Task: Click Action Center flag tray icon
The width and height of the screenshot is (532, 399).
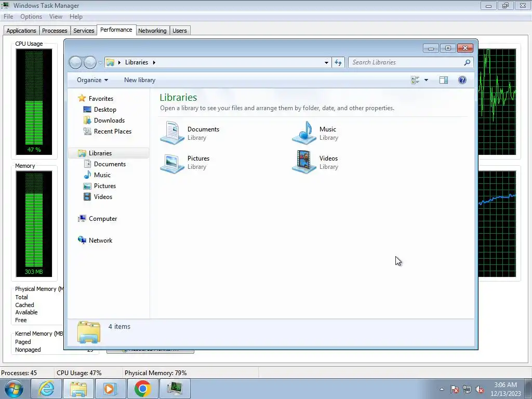Action: tap(455, 389)
